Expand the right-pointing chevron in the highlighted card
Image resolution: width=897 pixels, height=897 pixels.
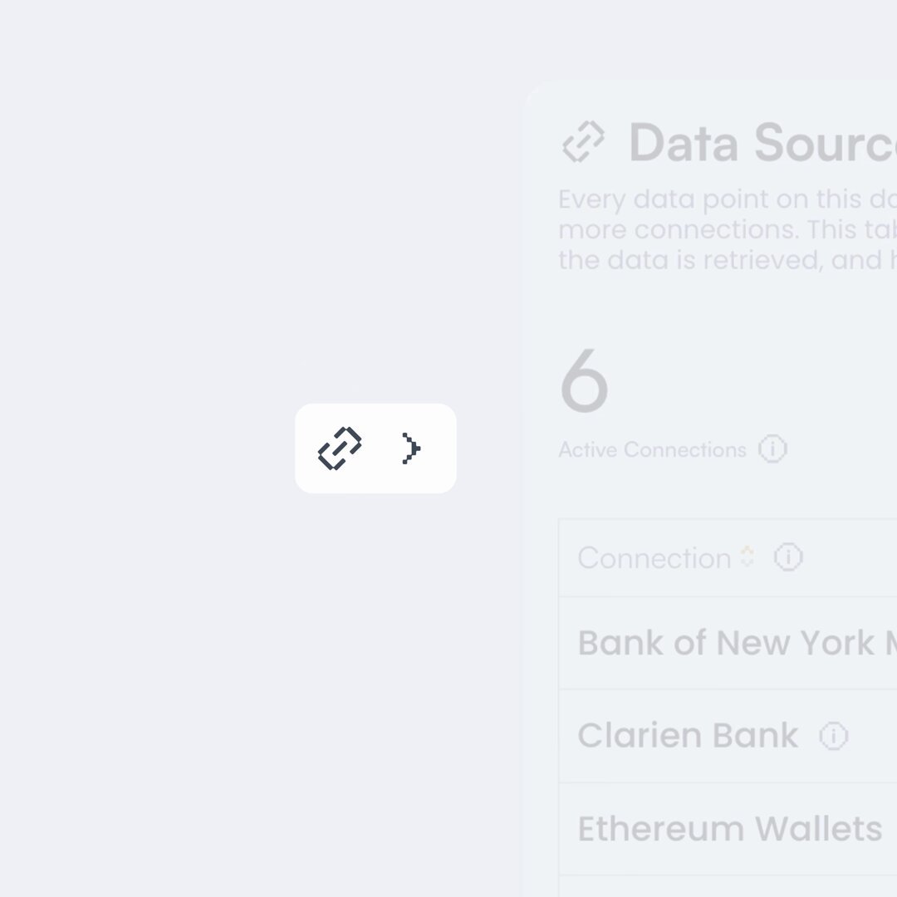pos(411,448)
